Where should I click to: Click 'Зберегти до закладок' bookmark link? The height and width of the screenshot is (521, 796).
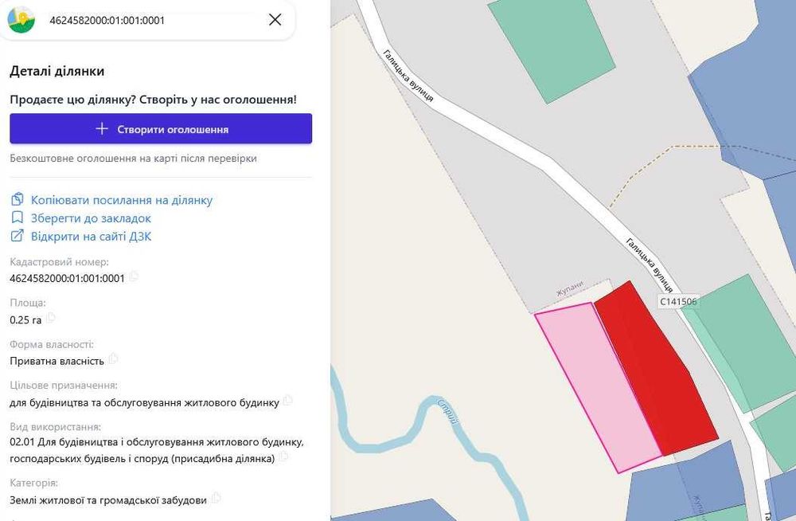[x=91, y=218]
